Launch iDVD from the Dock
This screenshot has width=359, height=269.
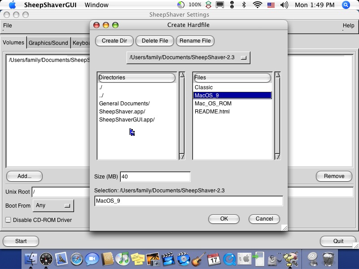(x=184, y=259)
